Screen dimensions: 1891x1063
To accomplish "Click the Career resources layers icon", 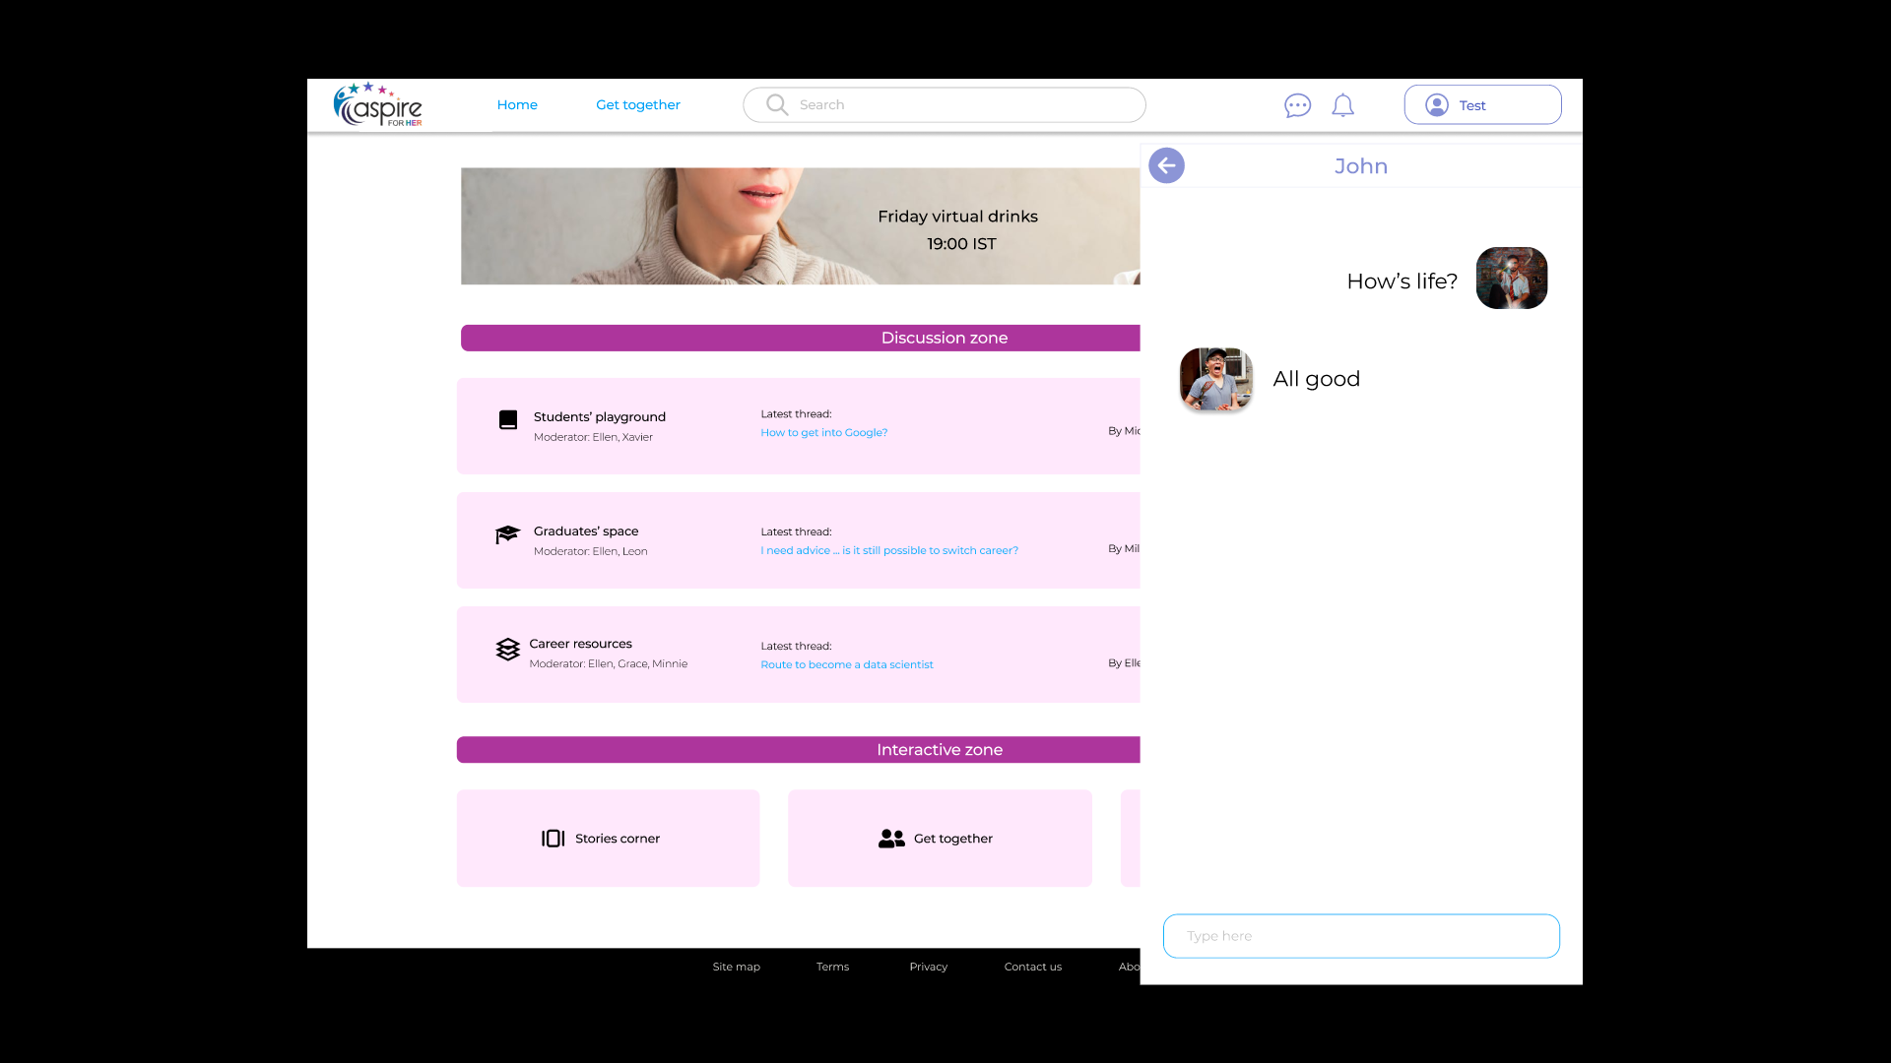I will coord(507,650).
